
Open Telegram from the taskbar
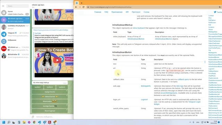(x=45, y=122)
